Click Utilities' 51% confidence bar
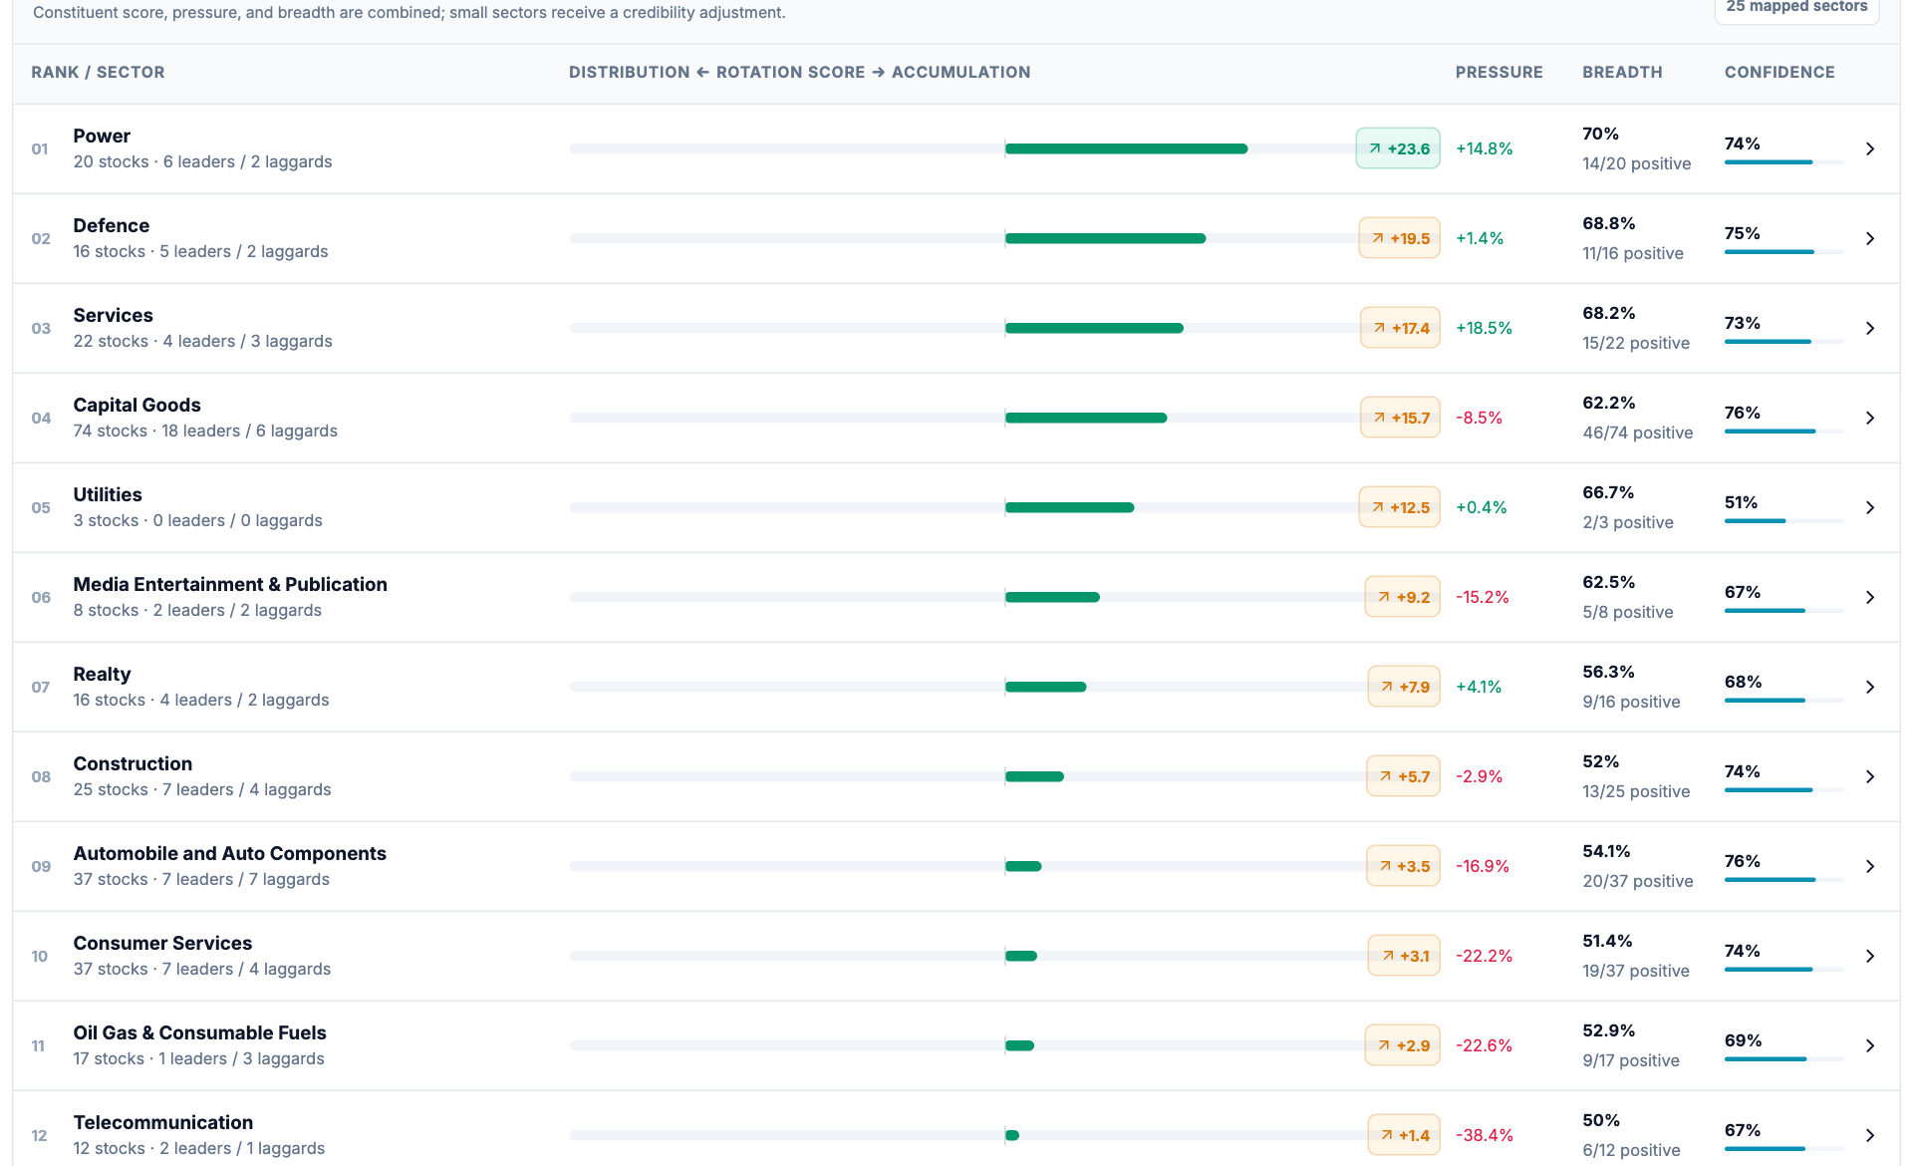The height and width of the screenshot is (1166, 1913). tap(1783, 521)
